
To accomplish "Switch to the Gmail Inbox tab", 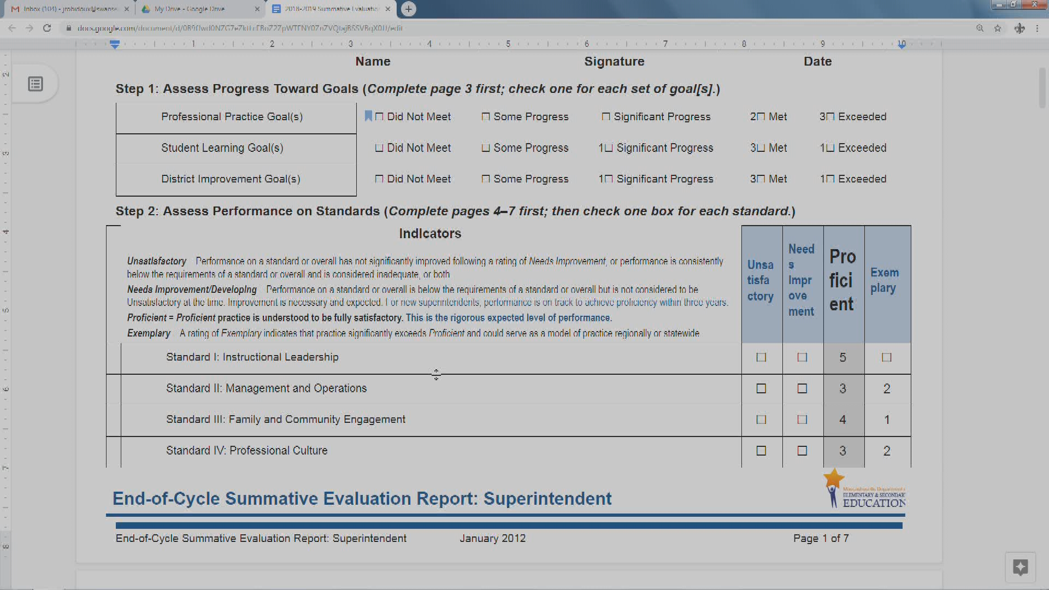I will pyautogui.click(x=68, y=9).
